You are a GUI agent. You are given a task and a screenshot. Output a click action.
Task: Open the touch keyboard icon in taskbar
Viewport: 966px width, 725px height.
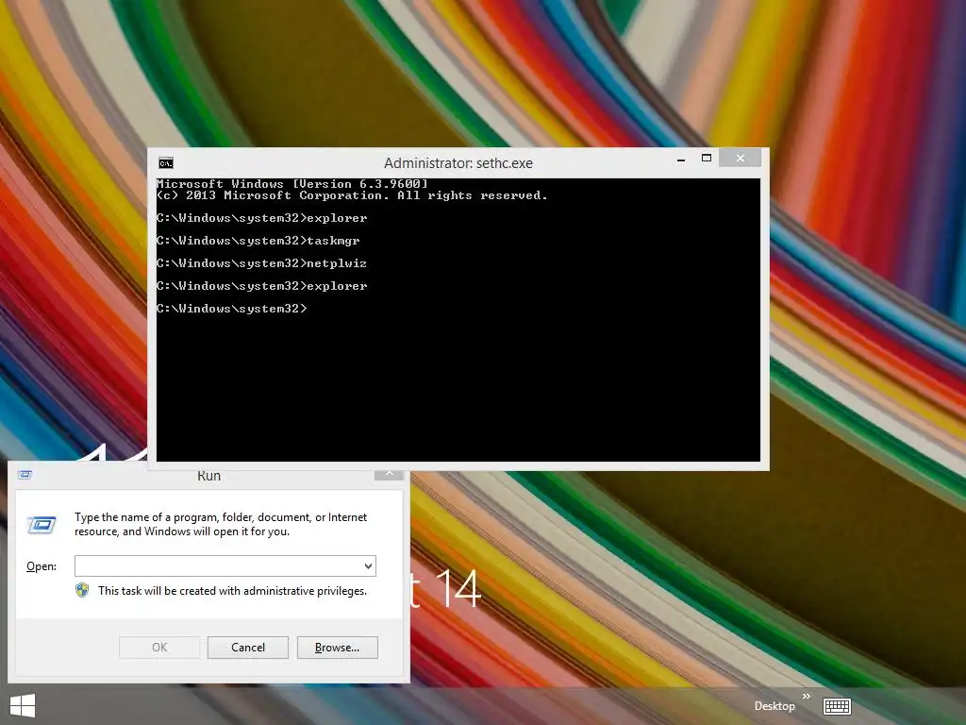[x=838, y=706]
